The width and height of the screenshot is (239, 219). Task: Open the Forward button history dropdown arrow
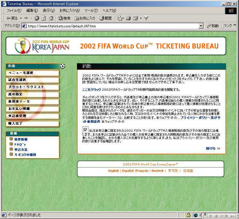pos(31,18)
